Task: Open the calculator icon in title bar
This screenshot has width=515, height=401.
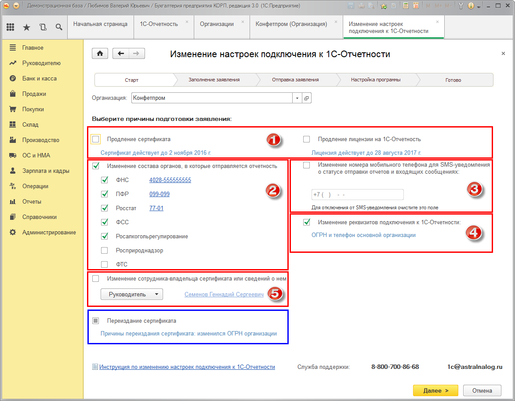Action: pos(406,6)
